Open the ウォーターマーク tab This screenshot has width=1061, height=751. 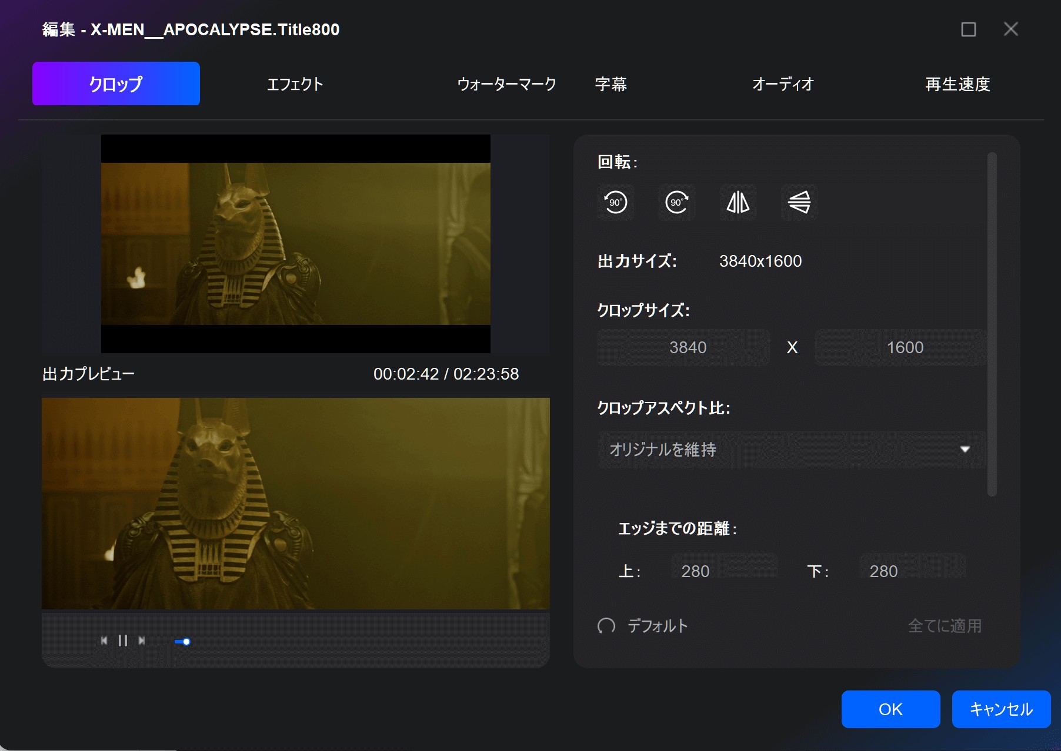pos(506,84)
